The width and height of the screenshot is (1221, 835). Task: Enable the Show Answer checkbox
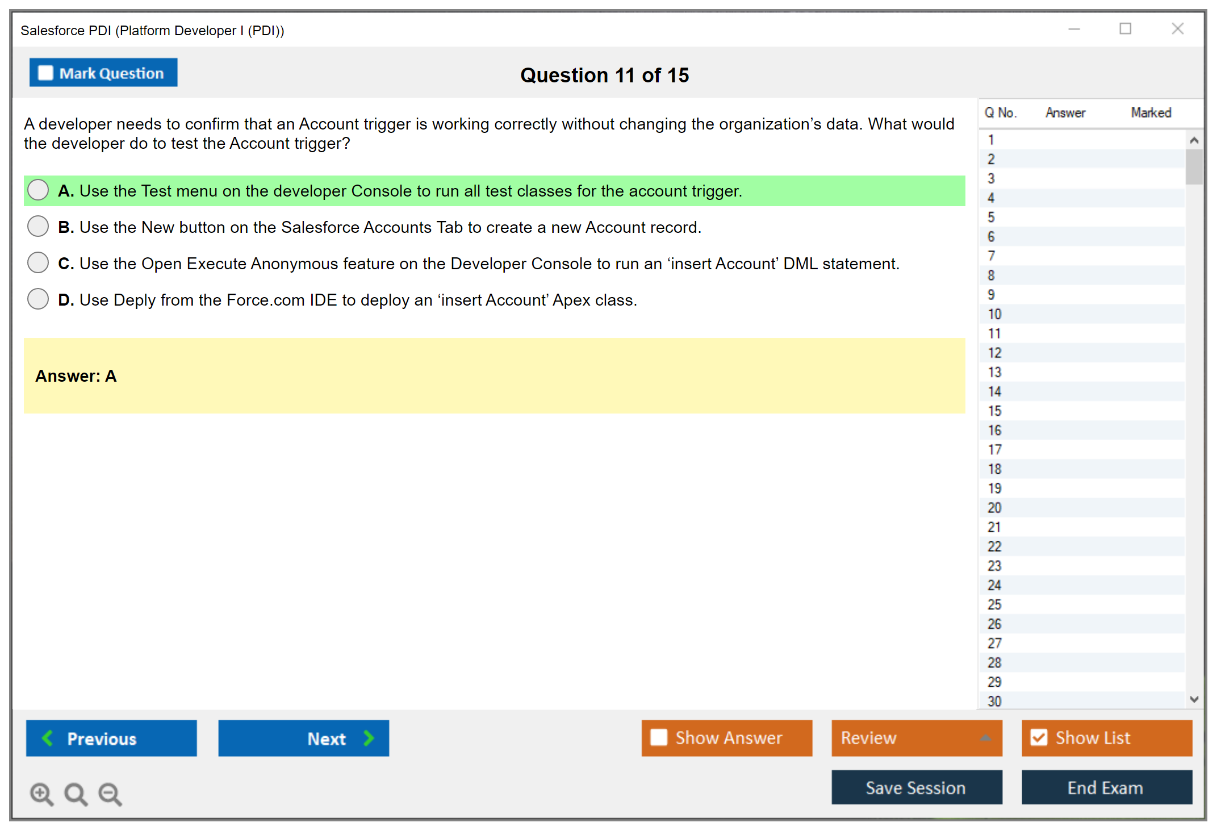point(659,737)
